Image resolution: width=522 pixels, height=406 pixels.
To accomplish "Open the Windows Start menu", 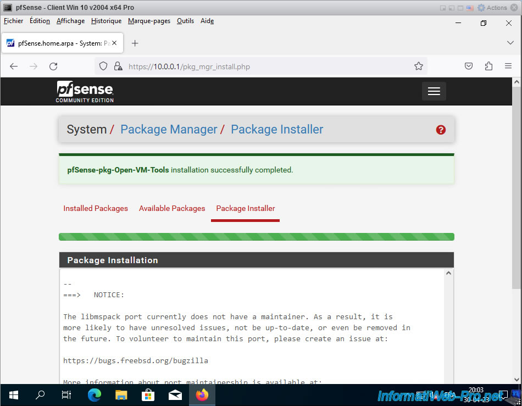I will tap(13, 395).
